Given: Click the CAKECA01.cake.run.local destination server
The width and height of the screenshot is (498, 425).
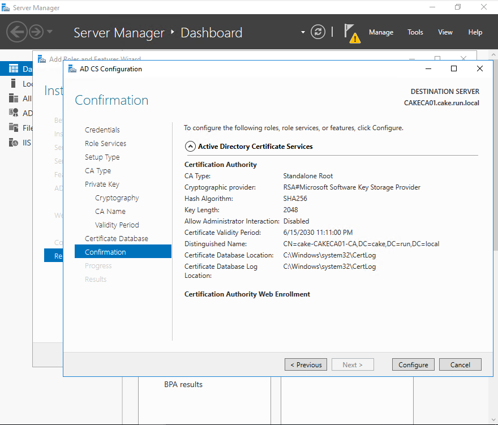Looking at the screenshot, I should (441, 103).
